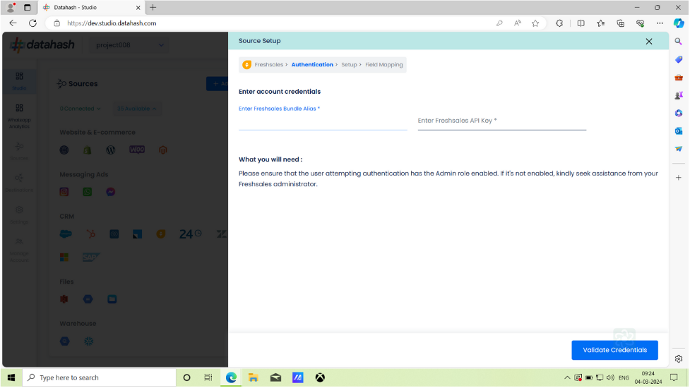This screenshot has width=690, height=388.
Task: Choose the WooCommerce source icon
Action: [x=137, y=150]
